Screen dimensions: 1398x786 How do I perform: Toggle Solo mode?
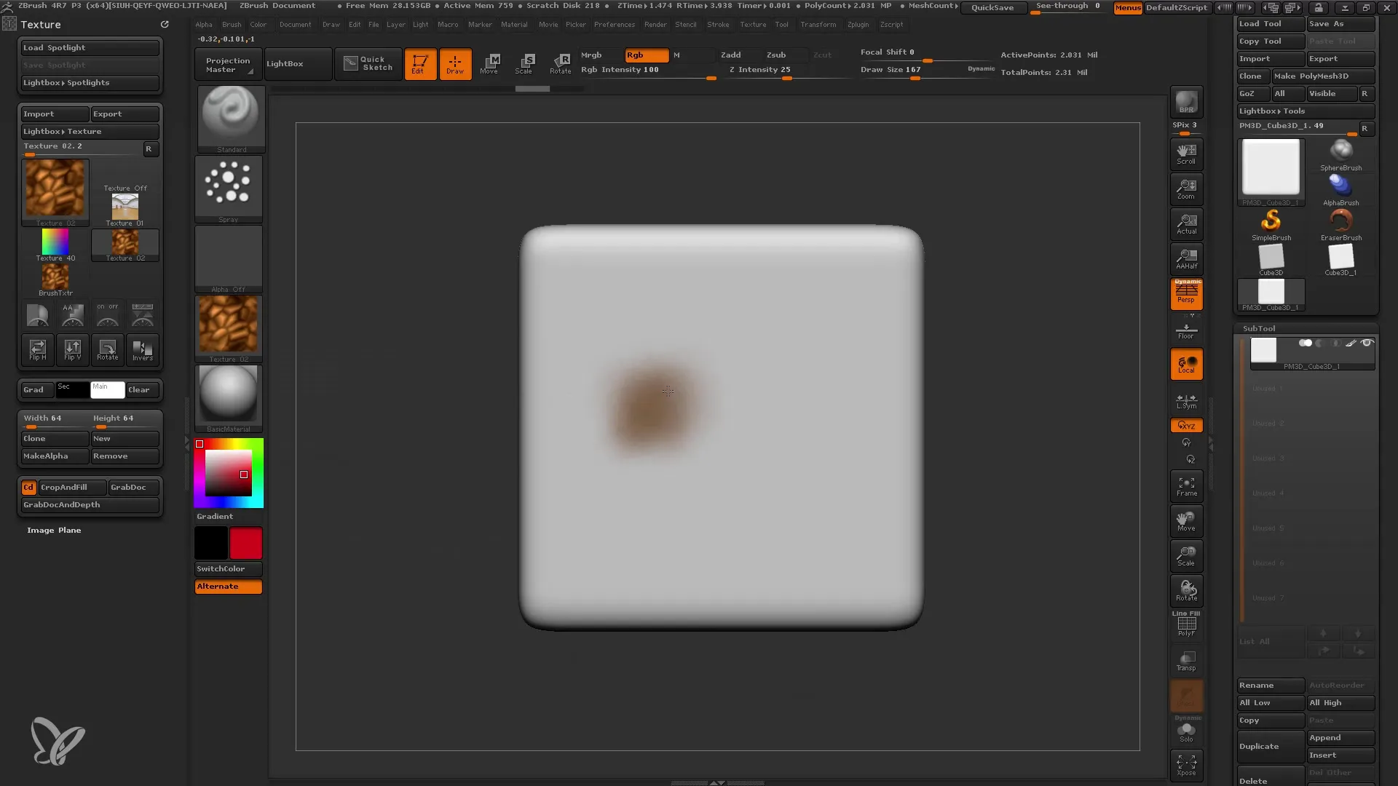point(1186,731)
